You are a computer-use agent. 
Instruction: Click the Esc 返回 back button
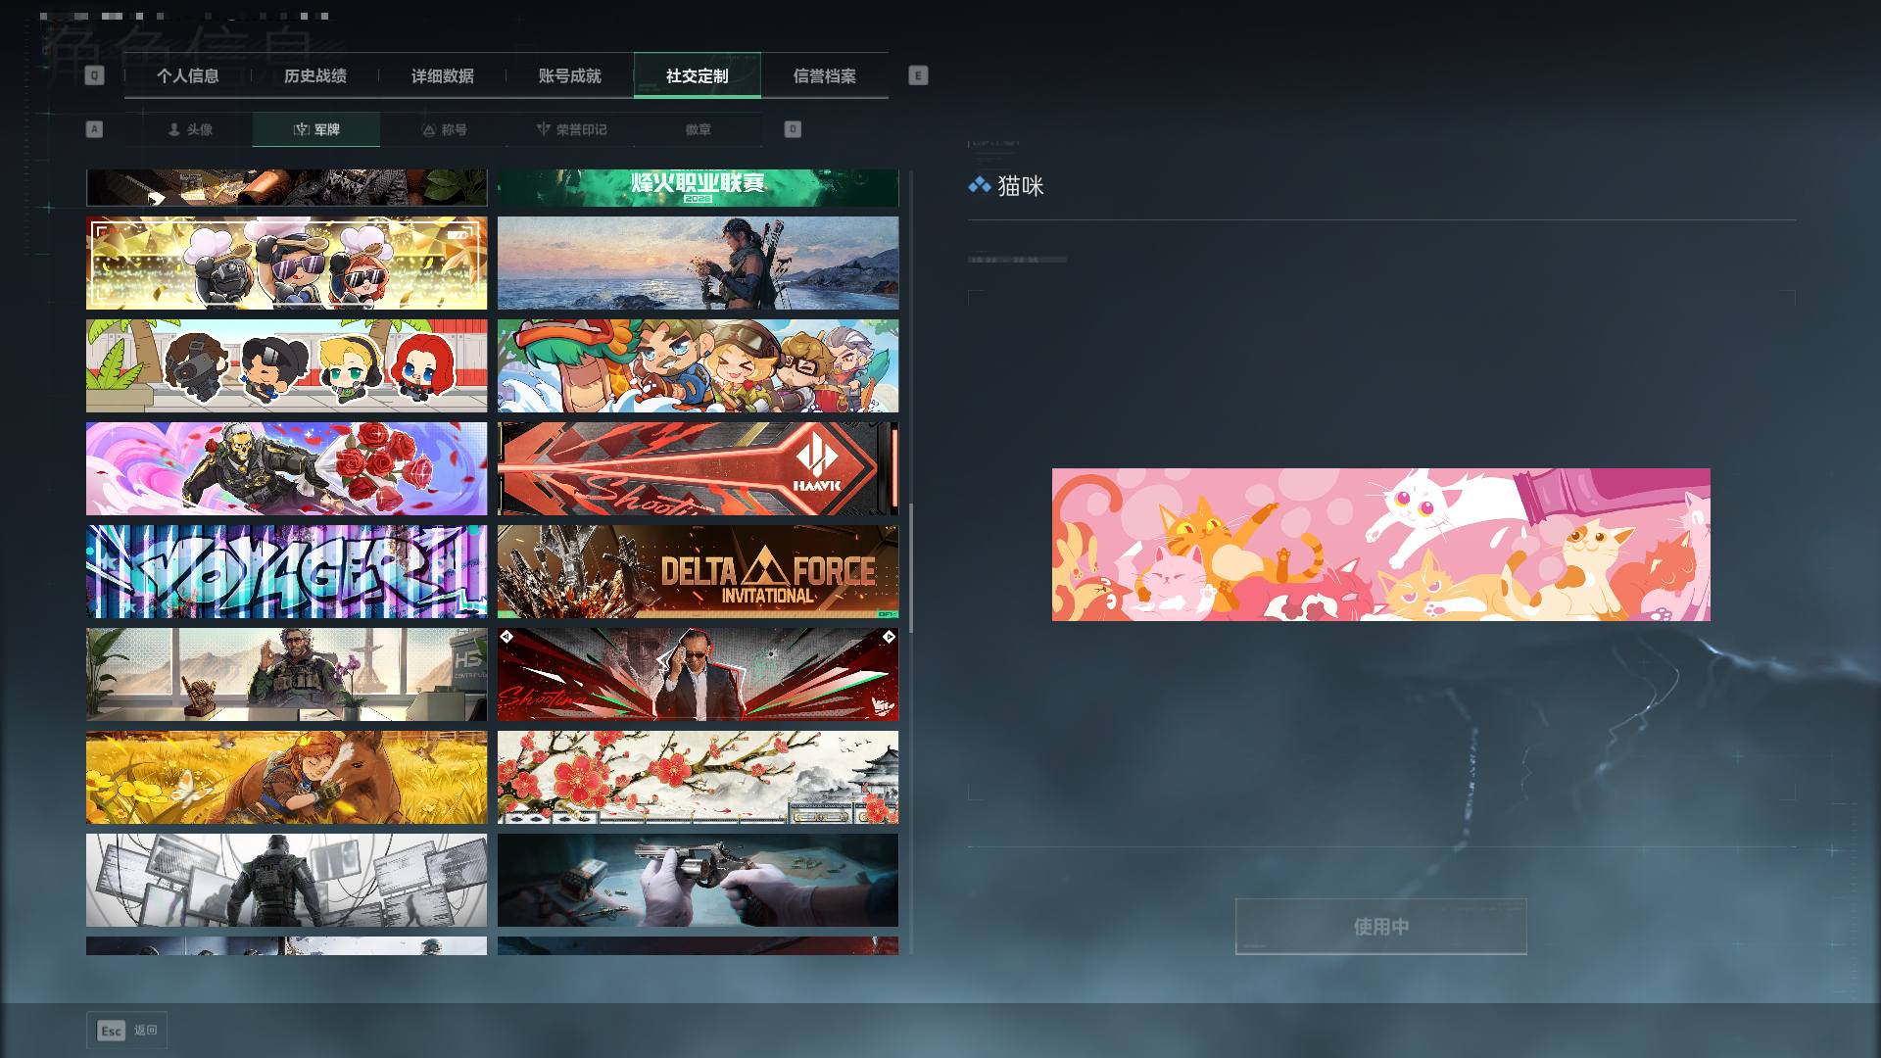pos(126,1031)
